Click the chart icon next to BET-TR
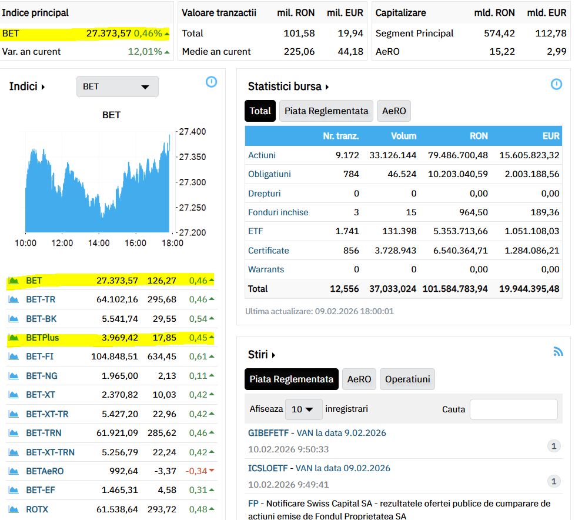 (14, 299)
